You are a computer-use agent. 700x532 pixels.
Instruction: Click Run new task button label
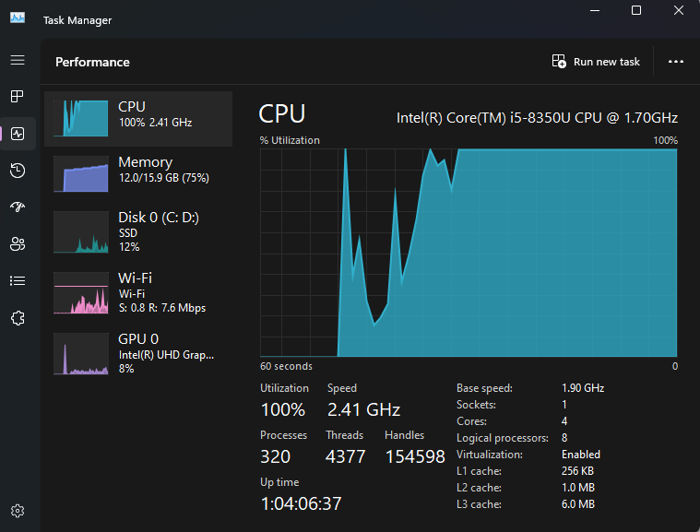(x=606, y=62)
